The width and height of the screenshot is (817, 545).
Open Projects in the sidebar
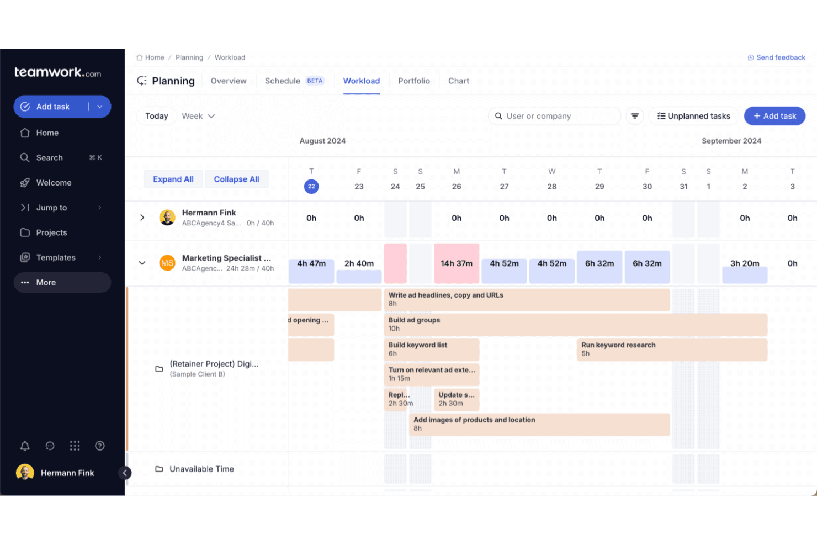(62, 232)
